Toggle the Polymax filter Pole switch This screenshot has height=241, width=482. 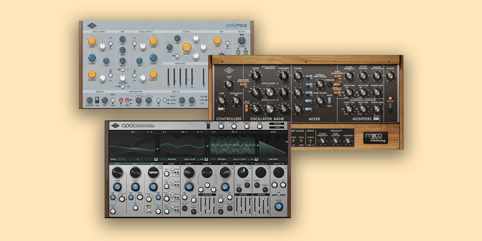point(177,55)
